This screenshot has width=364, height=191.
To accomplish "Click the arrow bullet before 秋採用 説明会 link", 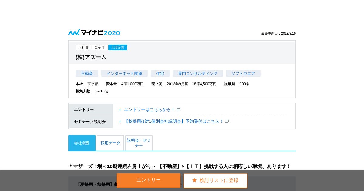I will click(120, 122).
